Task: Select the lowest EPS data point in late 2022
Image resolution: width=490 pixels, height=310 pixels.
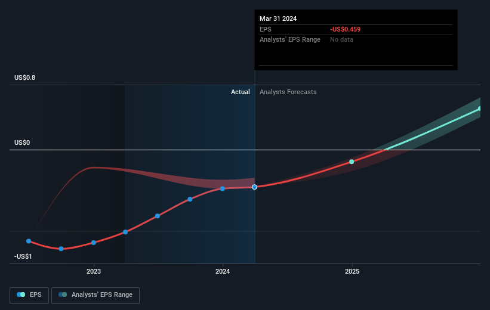Action: pyautogui.click(x=61, y=249)
